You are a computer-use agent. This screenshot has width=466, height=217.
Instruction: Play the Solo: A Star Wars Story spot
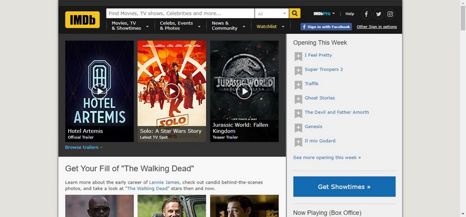[172, 91]
